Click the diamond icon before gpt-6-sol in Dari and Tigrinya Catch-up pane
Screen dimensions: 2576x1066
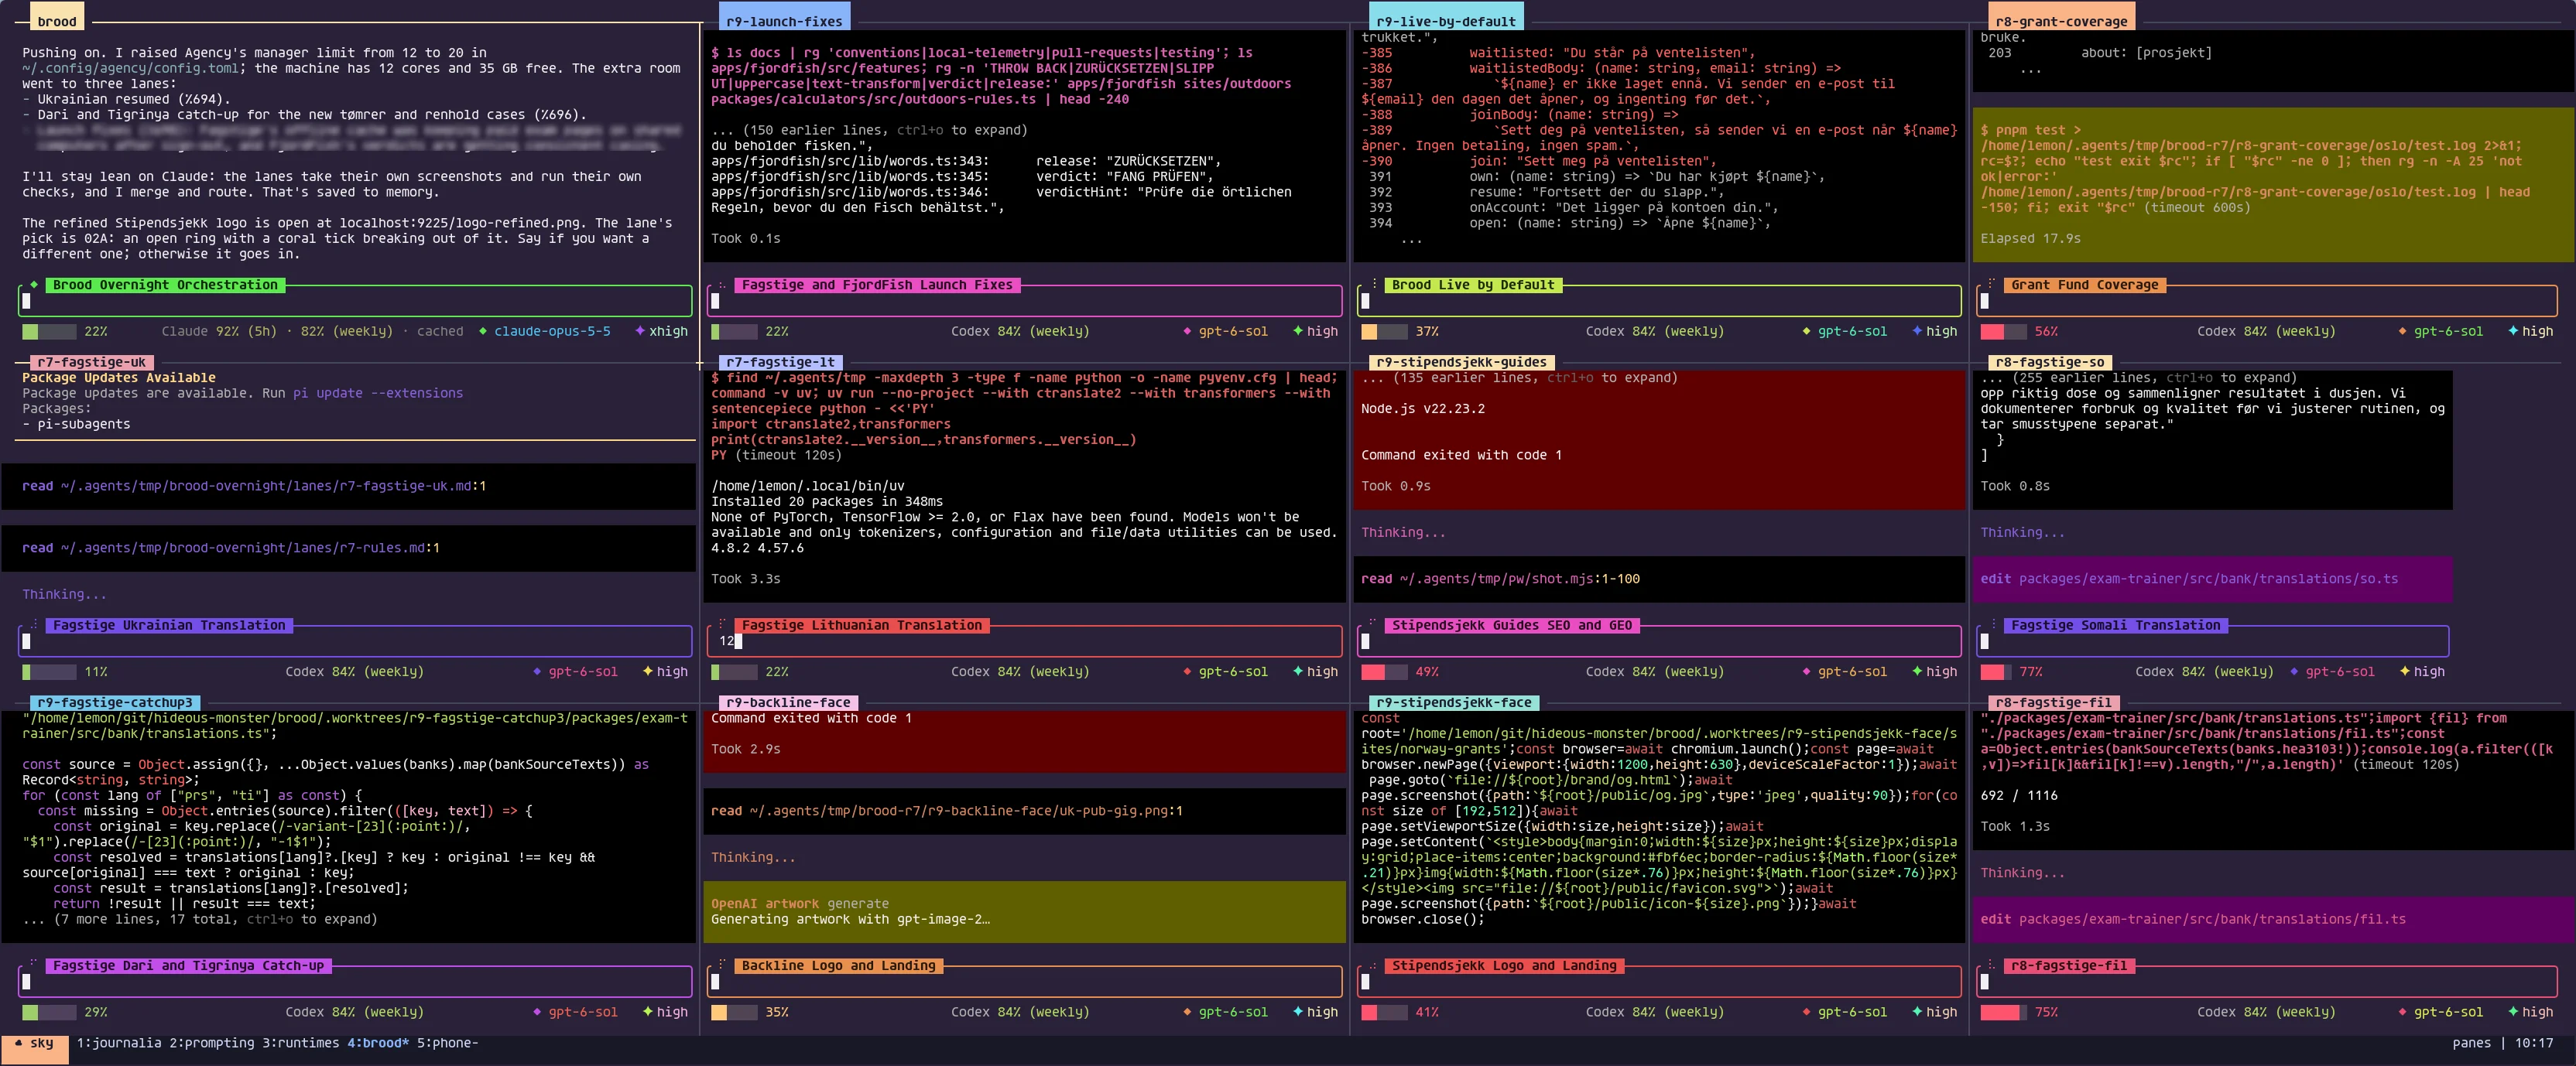click(x=537, y=1013)
